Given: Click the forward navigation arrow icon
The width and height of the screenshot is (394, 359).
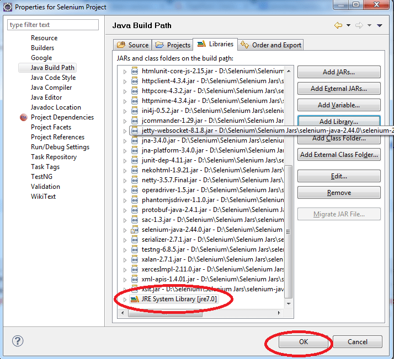Looking at the screenshot, I should (359, 25).
